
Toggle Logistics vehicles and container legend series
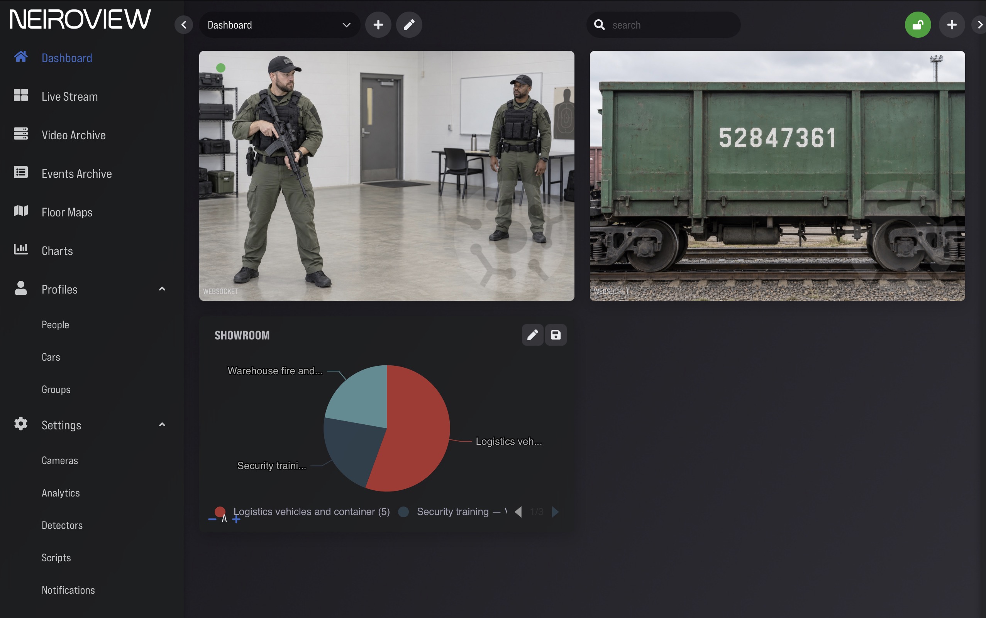pyautogui.click(x=303, y=512)
